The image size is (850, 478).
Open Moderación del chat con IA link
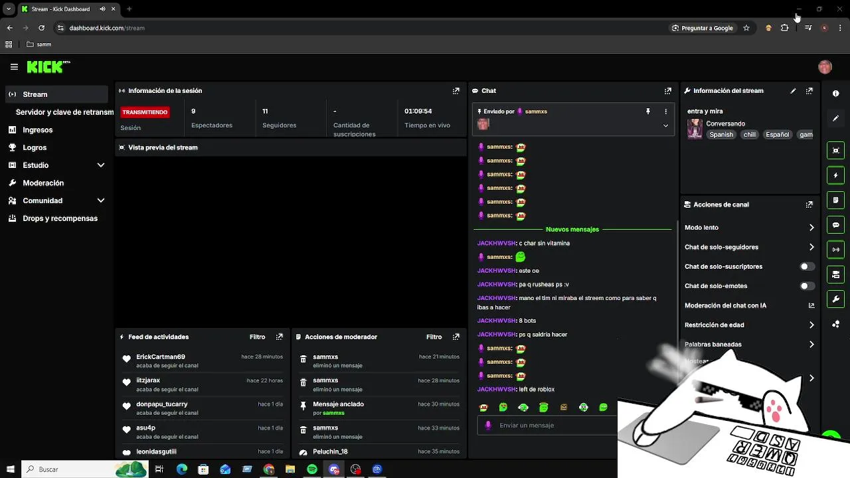[749, 305]
